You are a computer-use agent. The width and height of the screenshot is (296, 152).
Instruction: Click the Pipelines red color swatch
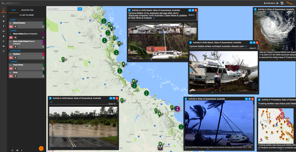[44, 54]
